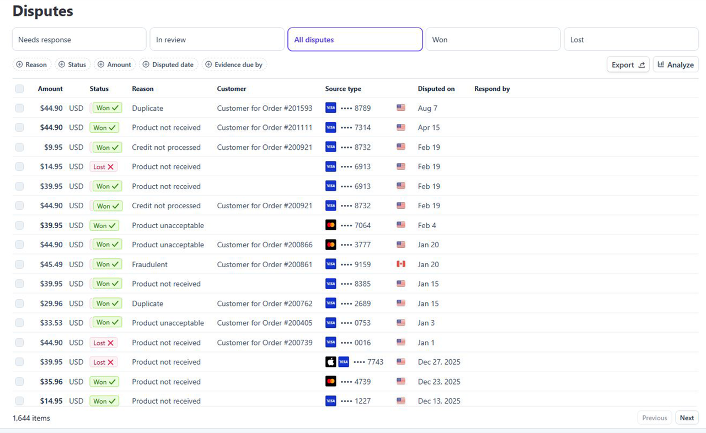Click the Won badge on the $33.53 row
Screen dimensions: 706x433
[x=106, y=322]
